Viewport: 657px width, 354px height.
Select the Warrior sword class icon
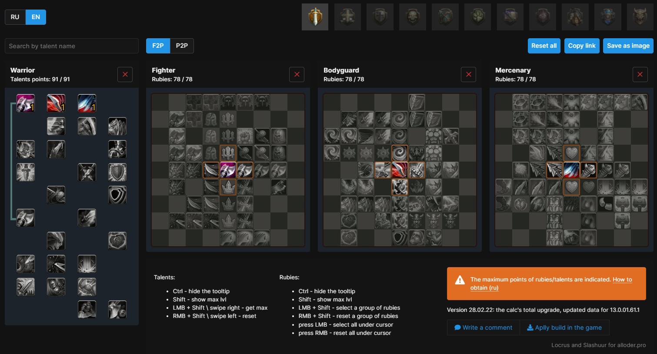[315, 17]
